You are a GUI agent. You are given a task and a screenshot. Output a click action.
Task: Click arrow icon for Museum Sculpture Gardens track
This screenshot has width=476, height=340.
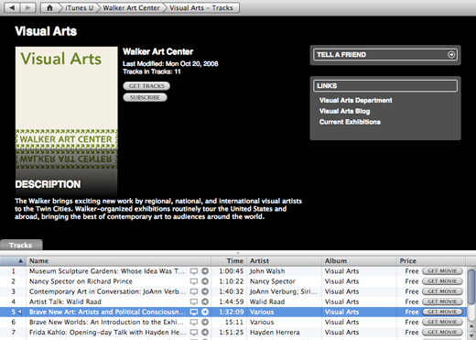pos(205,271)
